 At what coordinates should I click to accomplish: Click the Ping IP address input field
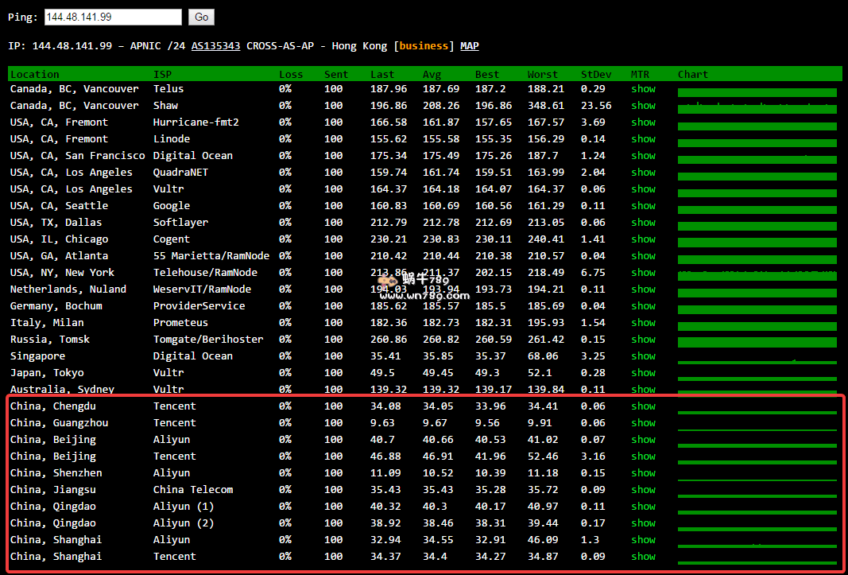pos(113,17)
